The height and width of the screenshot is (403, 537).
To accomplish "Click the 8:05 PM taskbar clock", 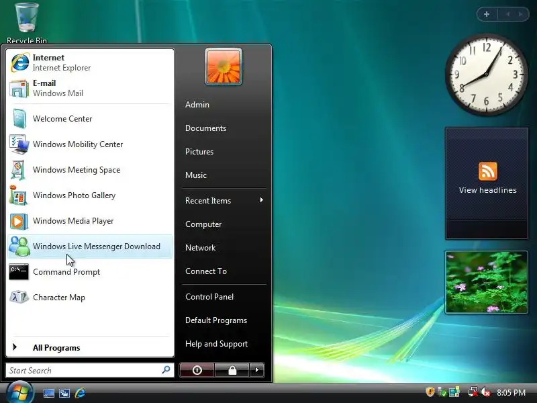I will coord(511,392).
